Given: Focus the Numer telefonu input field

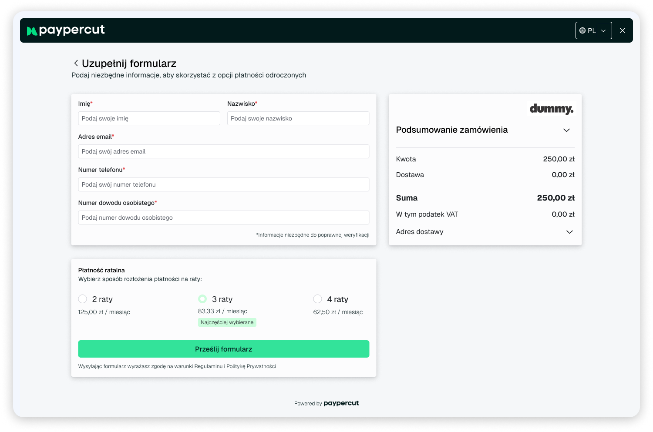Looking at the screenshot, I should (x=224, y=184).
